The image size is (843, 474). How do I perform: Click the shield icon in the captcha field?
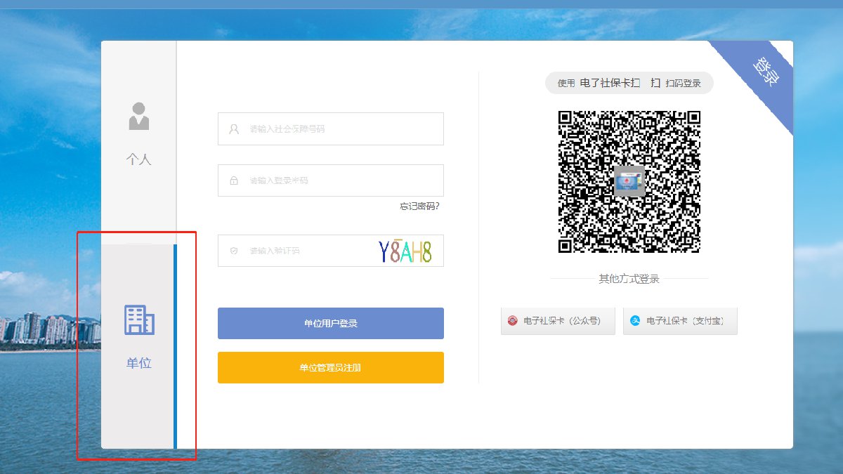[234, 251]
